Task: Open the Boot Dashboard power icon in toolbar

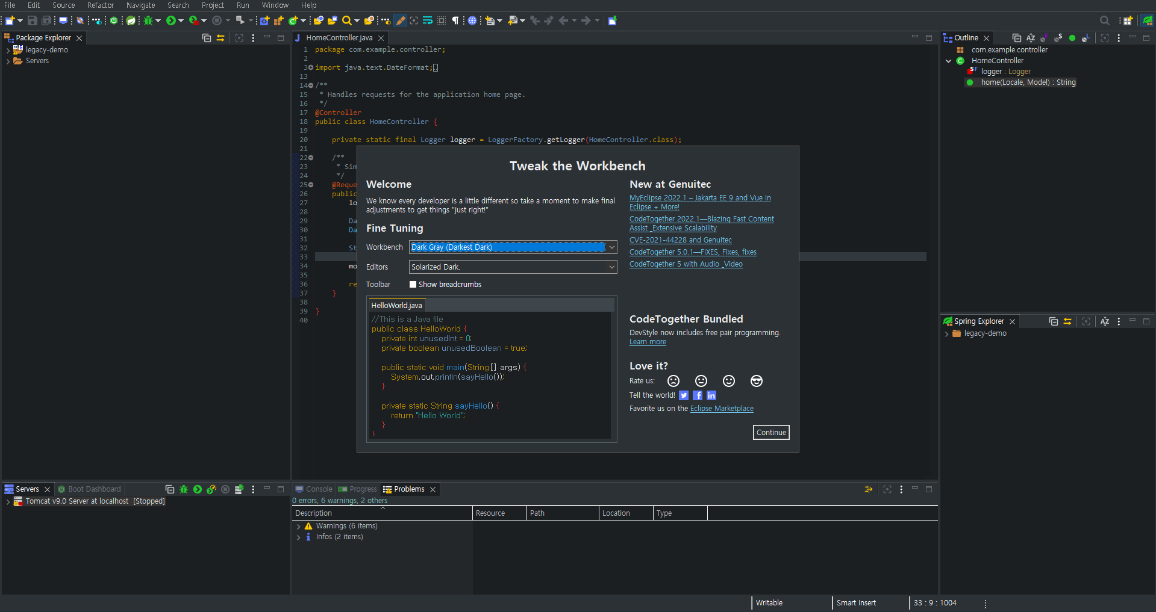Action: click(114, 20)
